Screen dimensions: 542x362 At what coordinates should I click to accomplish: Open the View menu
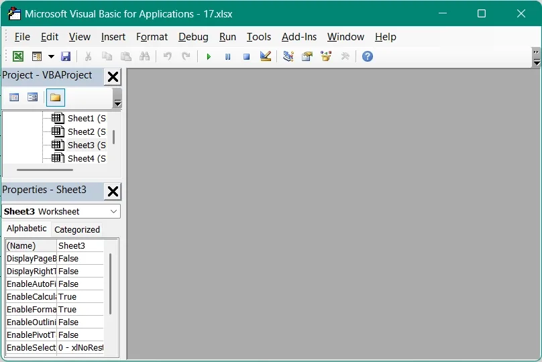(80, 37)
